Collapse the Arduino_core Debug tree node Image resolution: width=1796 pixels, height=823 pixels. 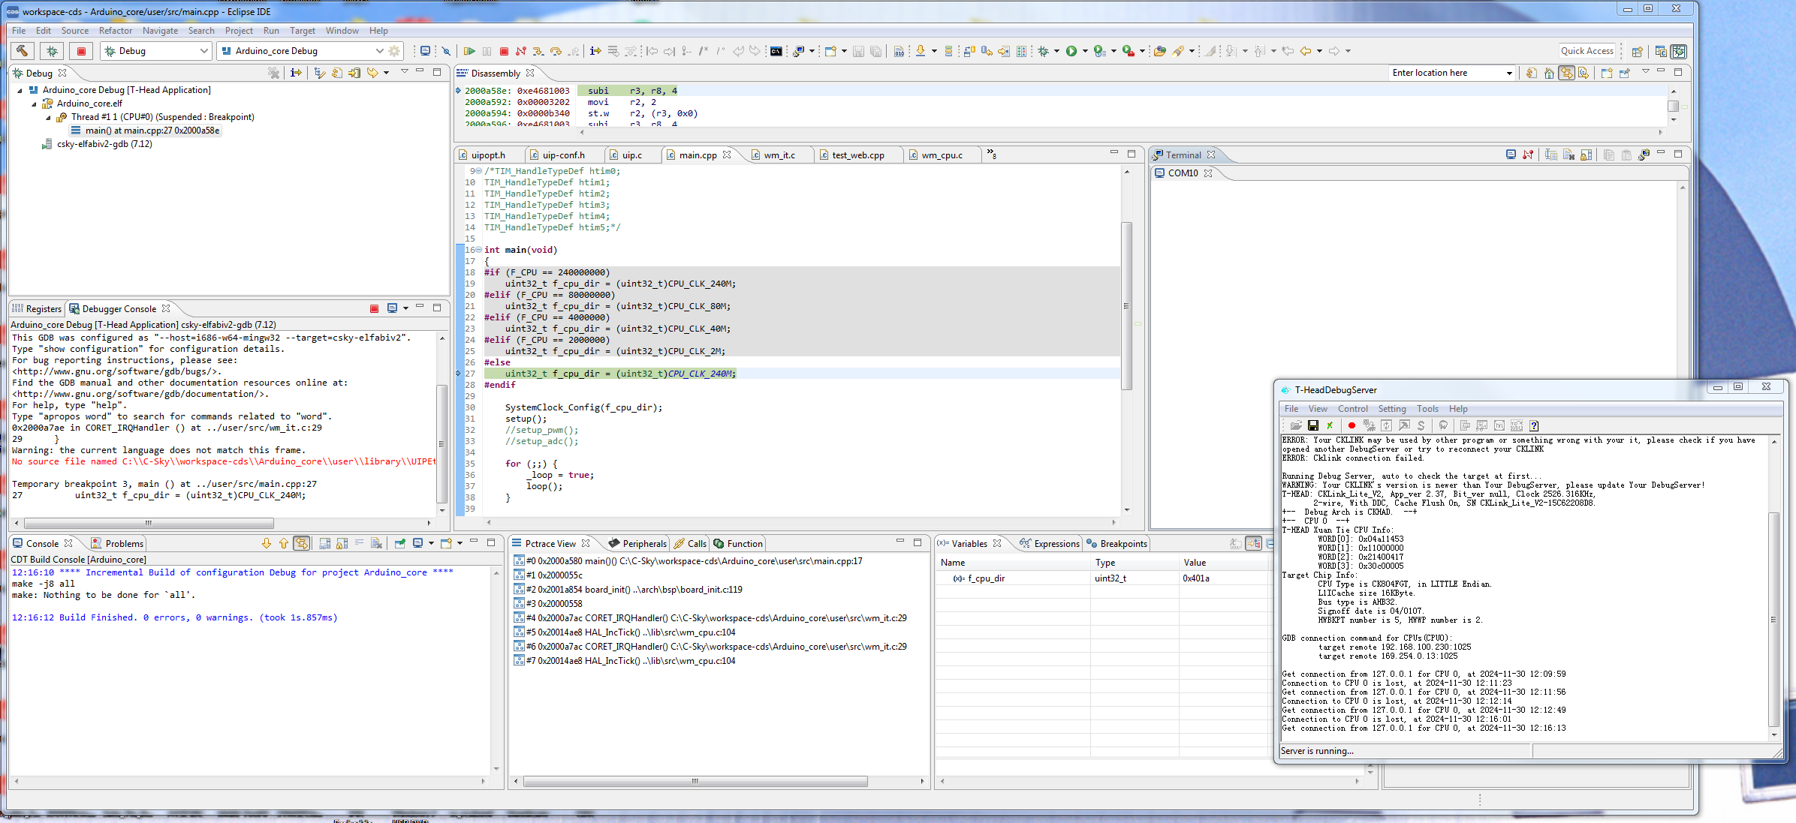point(20,90)
